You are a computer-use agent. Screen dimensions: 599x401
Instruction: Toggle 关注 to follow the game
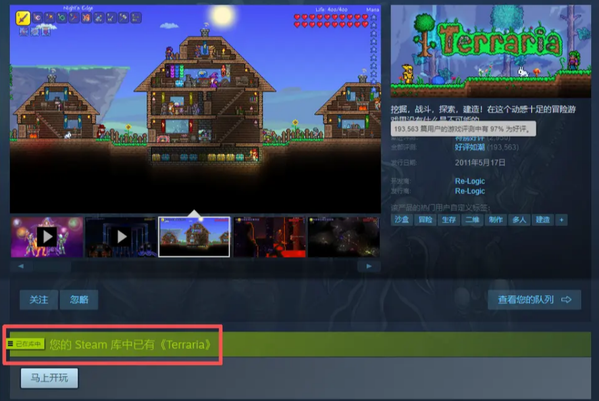click(x=39, y=300)
